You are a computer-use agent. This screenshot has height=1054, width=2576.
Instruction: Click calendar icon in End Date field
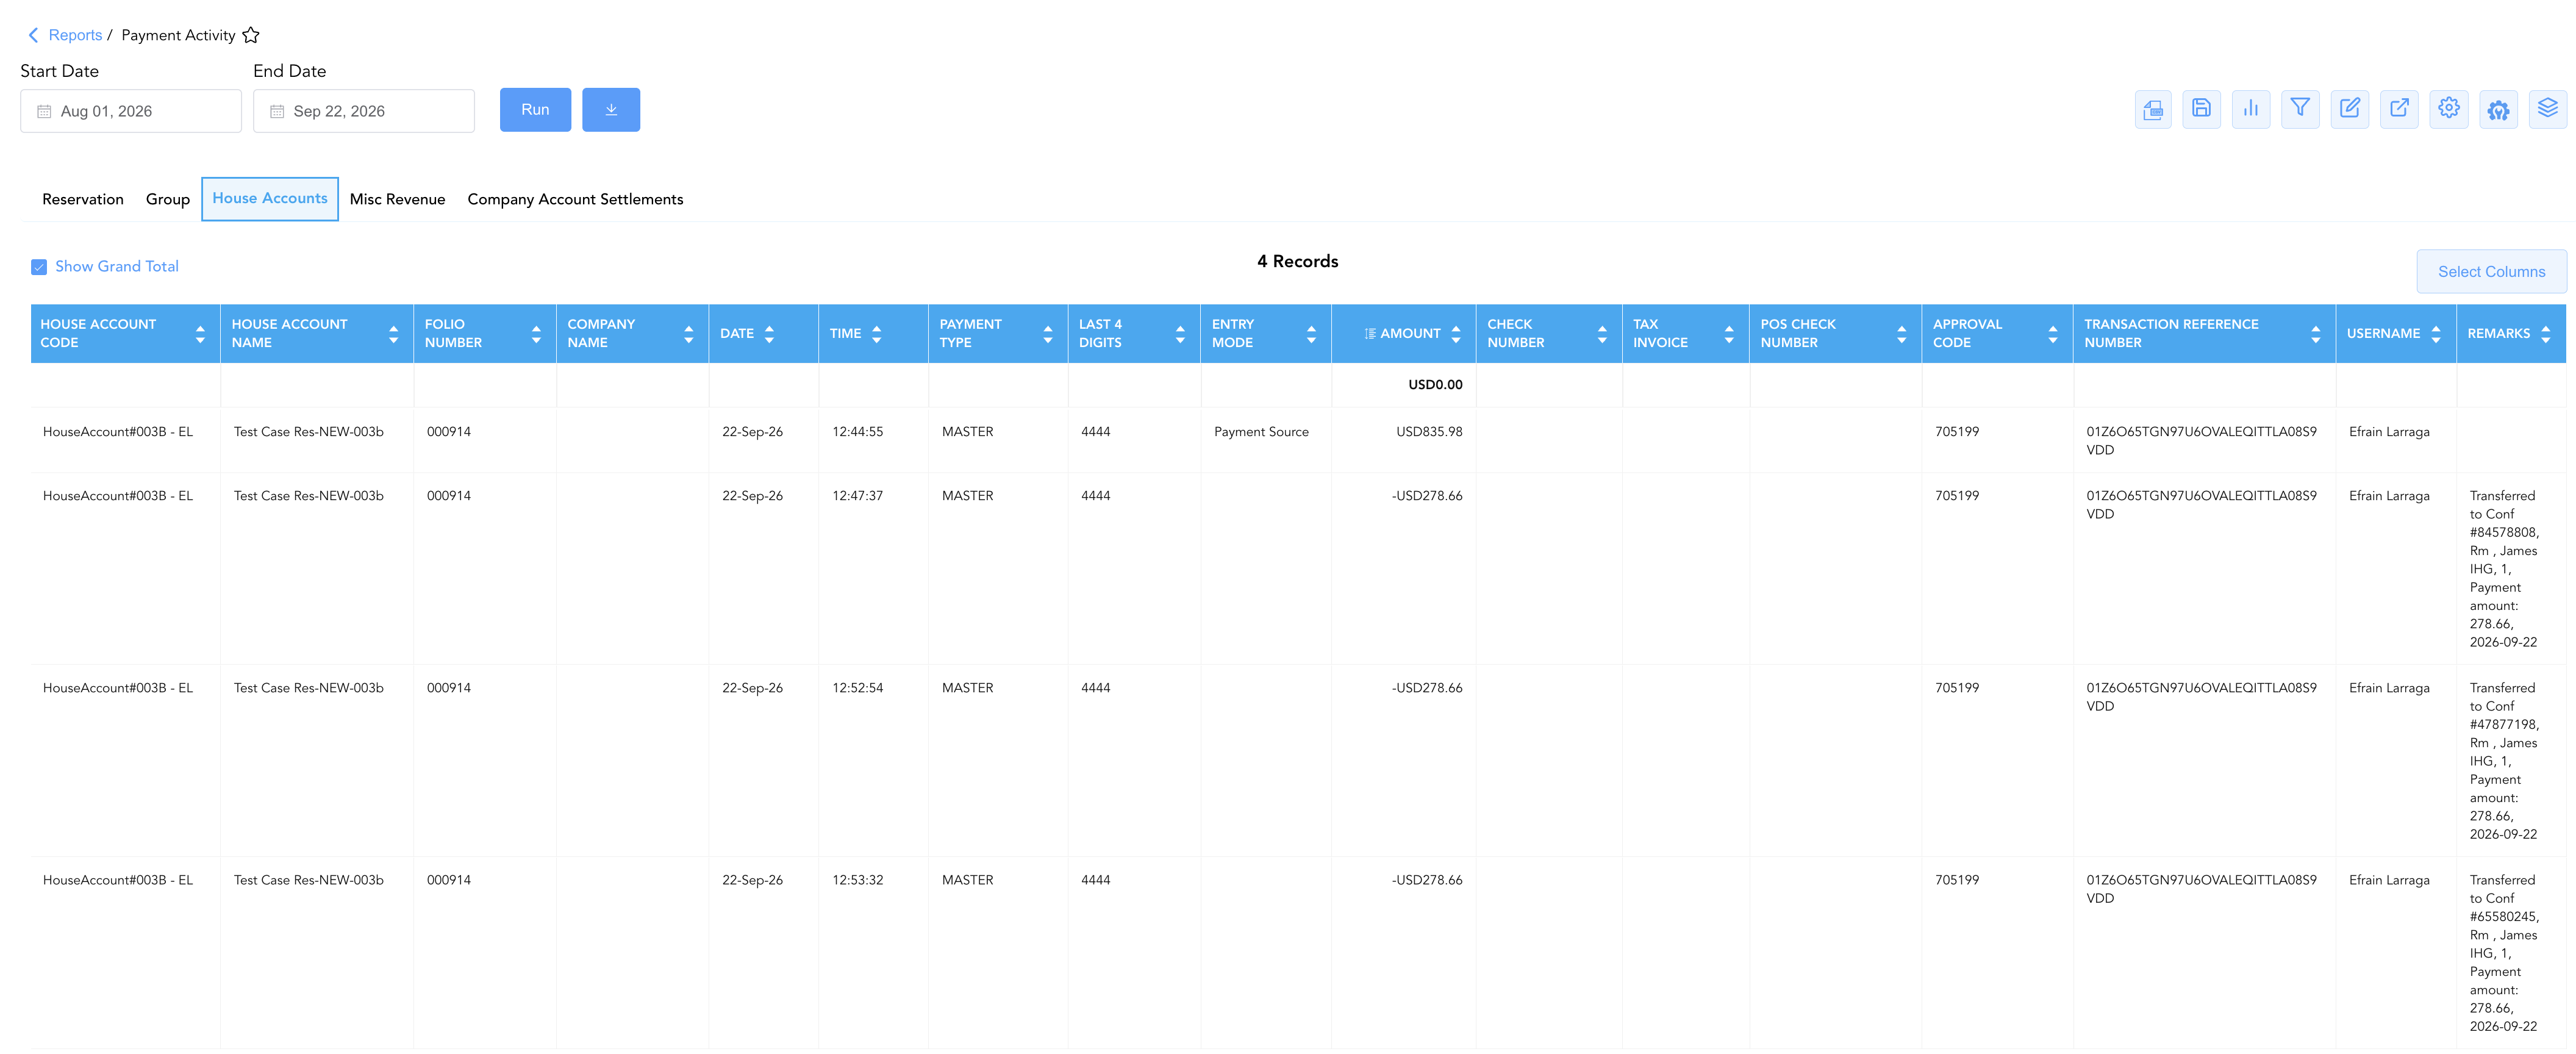coord(277,111)
